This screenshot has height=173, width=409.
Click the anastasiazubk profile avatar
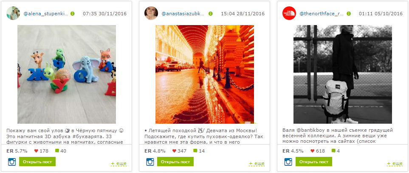151,13
